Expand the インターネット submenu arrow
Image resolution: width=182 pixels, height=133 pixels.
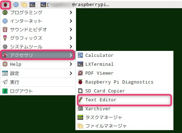tap(71, 21)
